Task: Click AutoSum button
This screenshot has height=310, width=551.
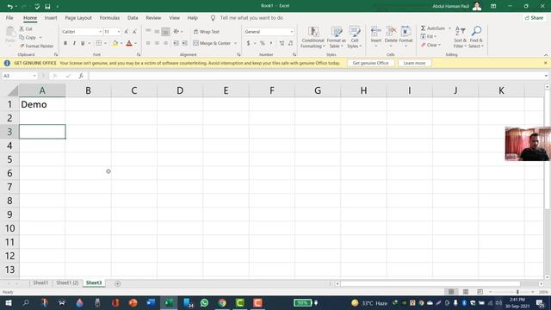Action: pos(432,28)
